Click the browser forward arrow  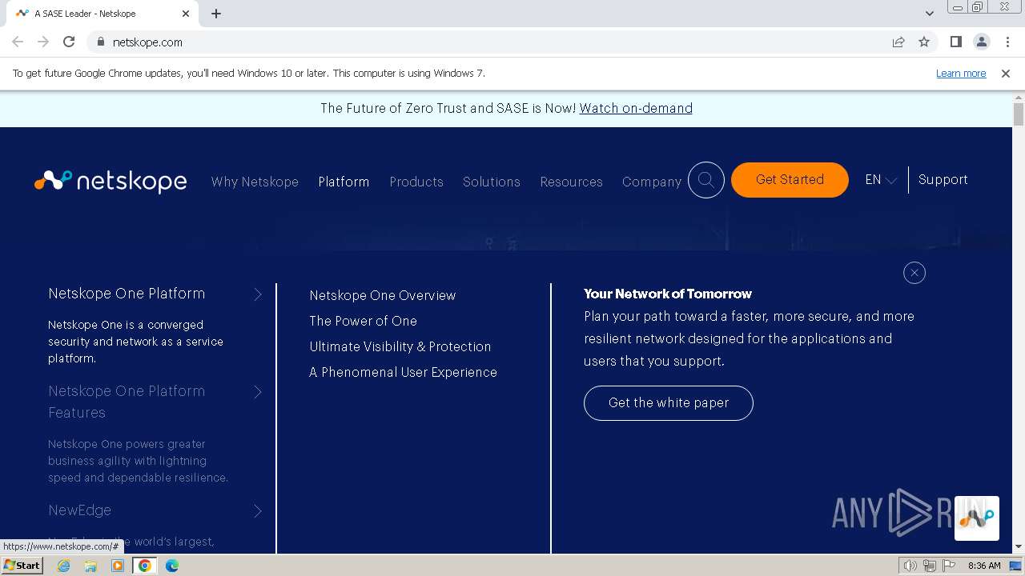coord(43,42)
